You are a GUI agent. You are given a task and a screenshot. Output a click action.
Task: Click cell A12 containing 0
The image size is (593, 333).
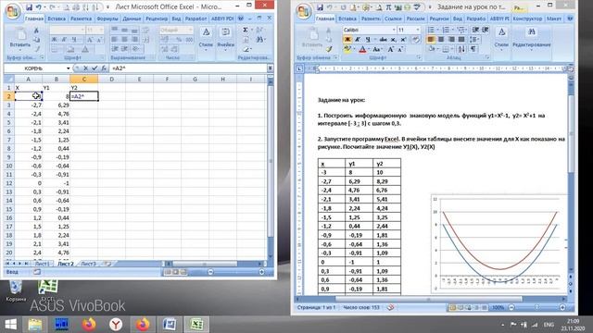point(29,183)
